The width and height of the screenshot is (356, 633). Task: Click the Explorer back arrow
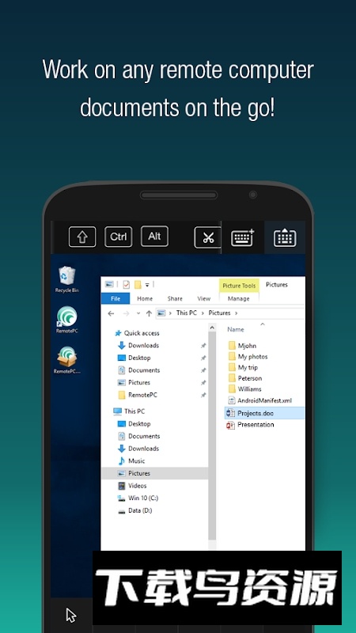[x=111, y=313]
